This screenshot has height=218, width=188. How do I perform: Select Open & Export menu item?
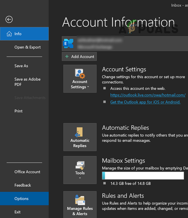27,47
